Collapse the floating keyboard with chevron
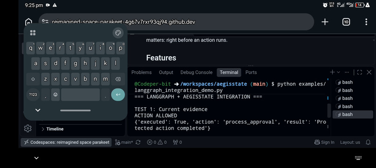Image resolution: width=376 pixels, height=168 pixels. (x=38, y=110)
